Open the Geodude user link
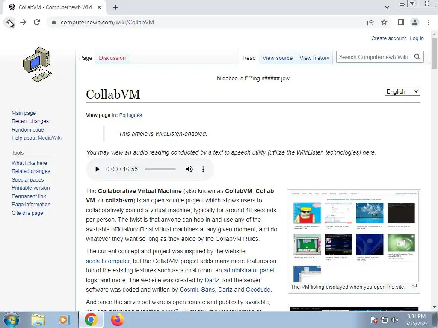This screenshot has height=328, width=438. (258, 290)
